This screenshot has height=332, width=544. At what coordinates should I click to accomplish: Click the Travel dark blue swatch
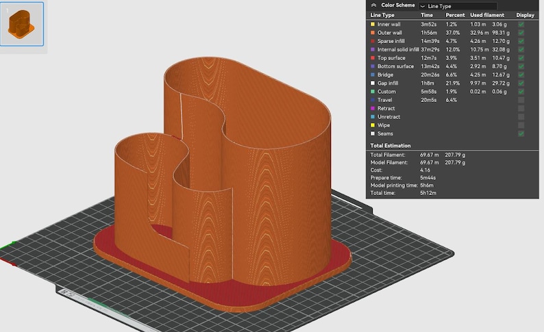click(x=373, y=100)
